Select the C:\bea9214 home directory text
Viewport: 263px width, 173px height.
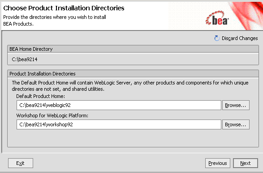click(25, 59)
